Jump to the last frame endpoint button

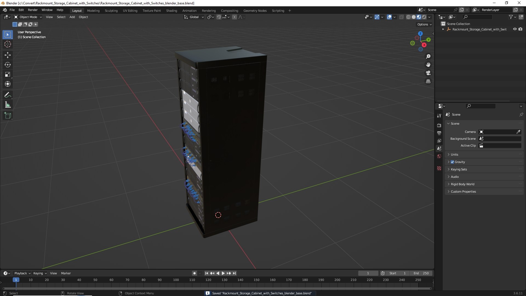234,273
